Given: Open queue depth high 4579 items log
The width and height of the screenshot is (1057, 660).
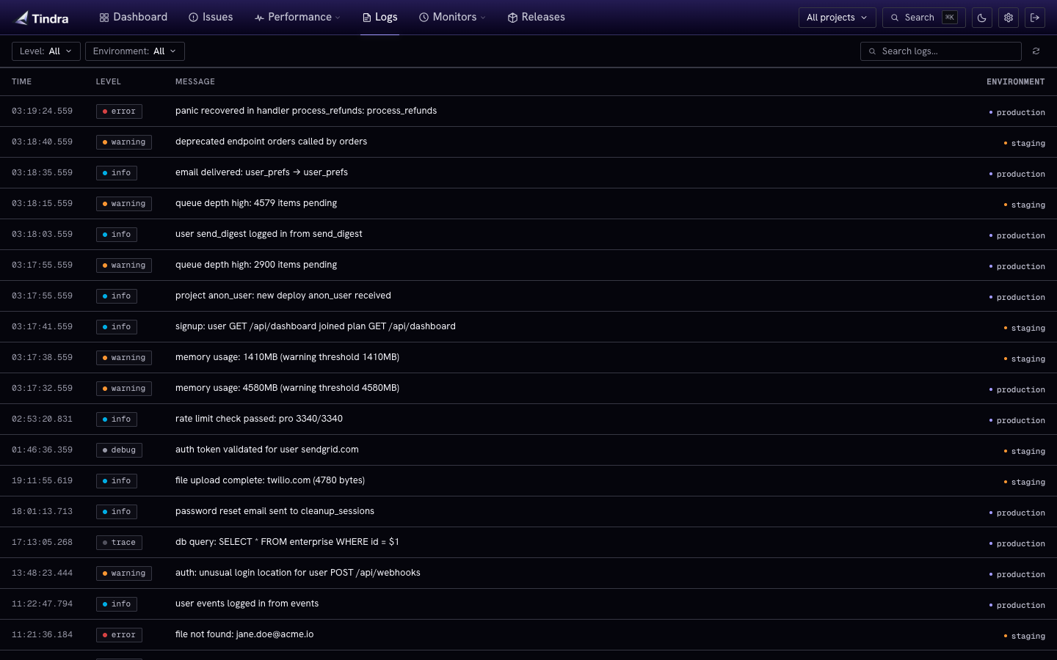Looking at the screenshot, I should tap(256, 203).
